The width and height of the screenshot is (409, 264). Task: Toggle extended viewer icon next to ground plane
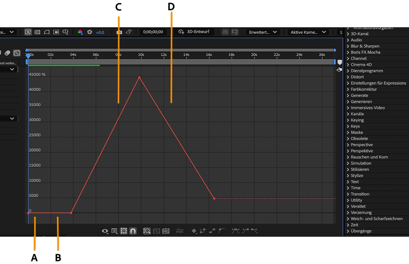tap(234, 32)
